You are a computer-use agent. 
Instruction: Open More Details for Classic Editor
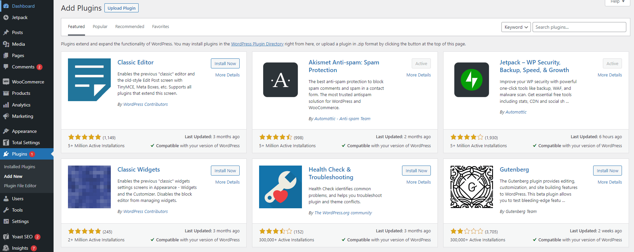(227, 75)
